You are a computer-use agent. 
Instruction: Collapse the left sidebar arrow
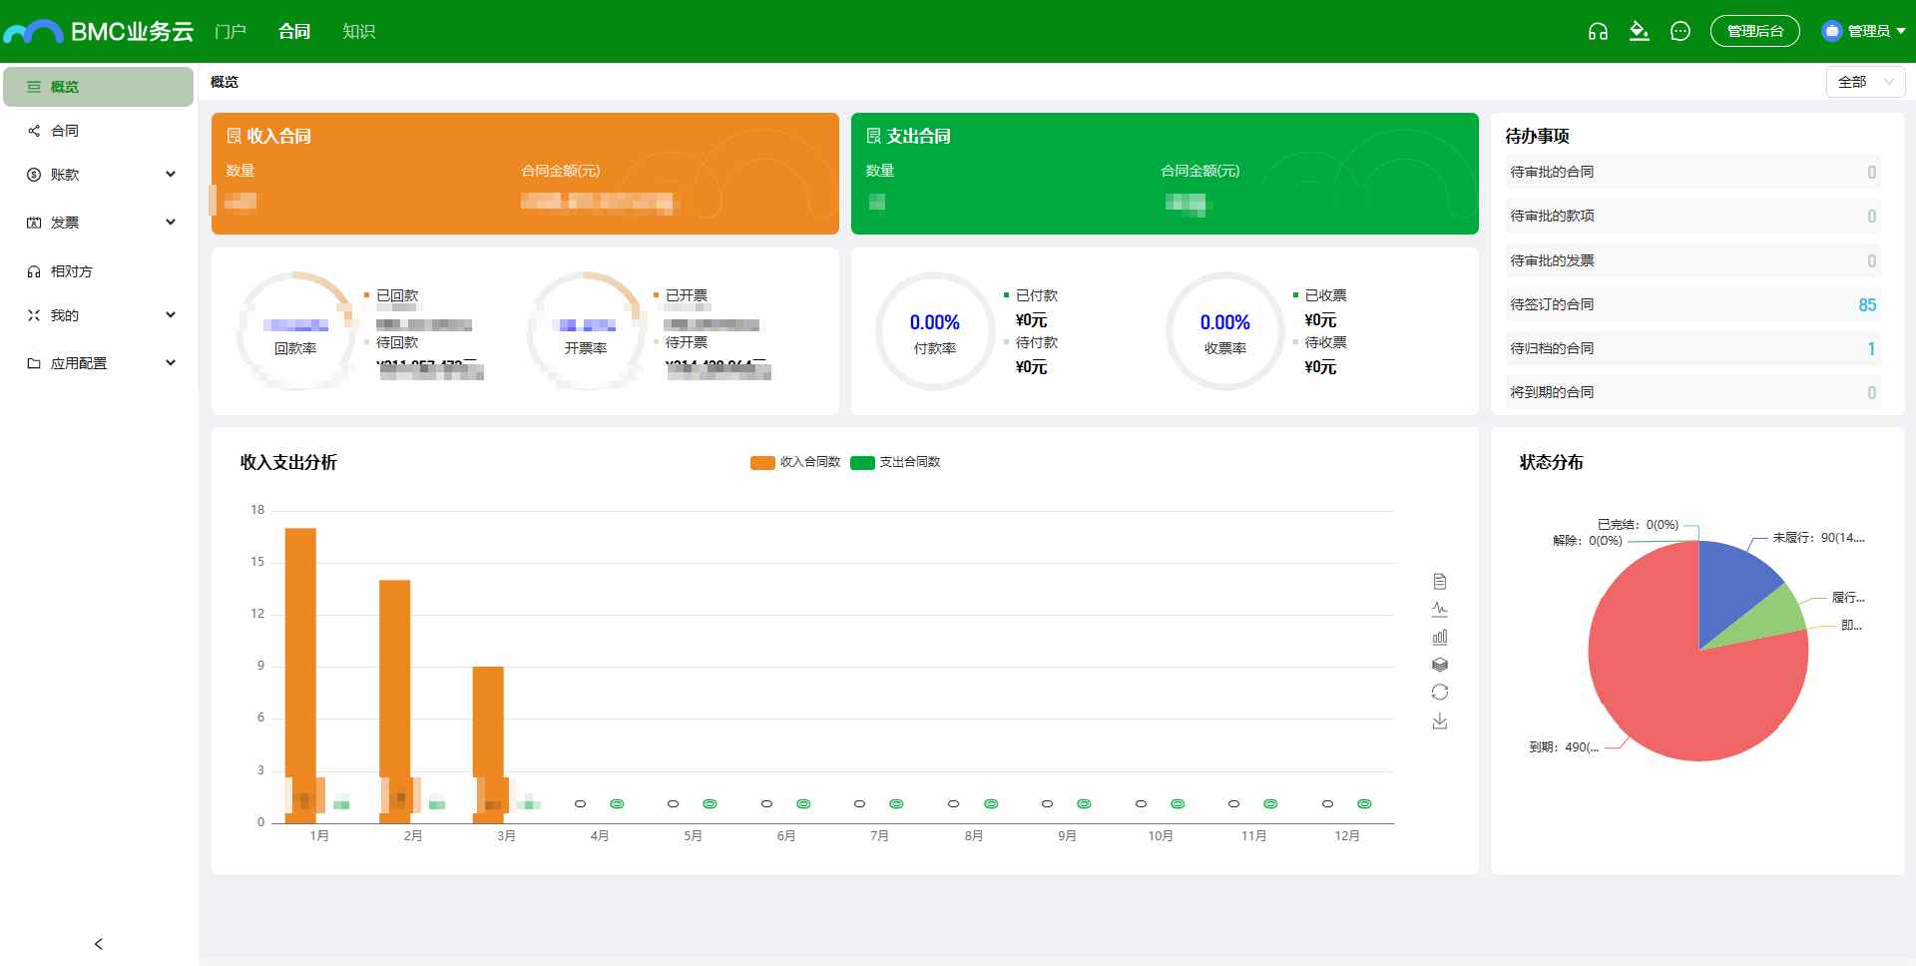click(98, 943)
